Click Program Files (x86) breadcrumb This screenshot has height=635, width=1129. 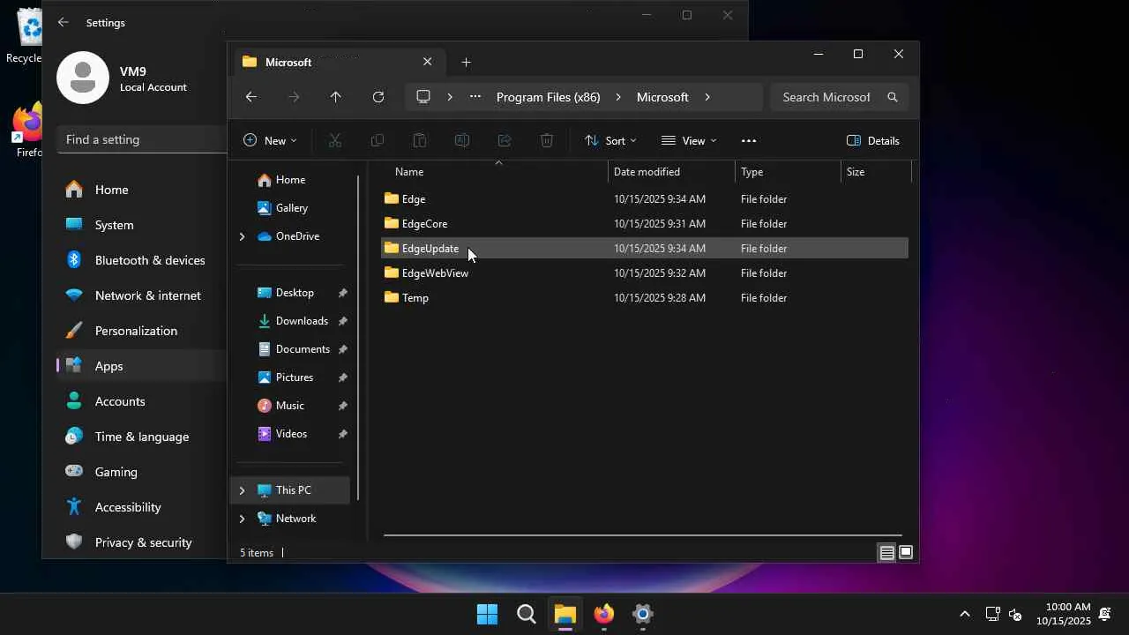(549, 97)
